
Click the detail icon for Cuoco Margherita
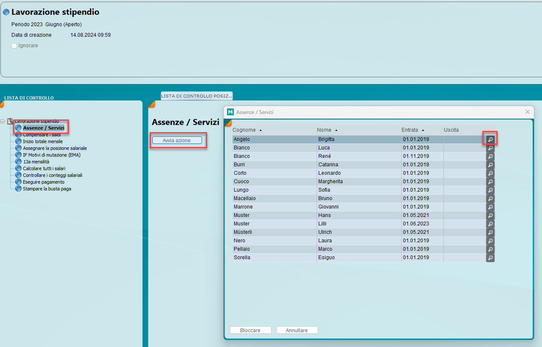click(490, 182)
